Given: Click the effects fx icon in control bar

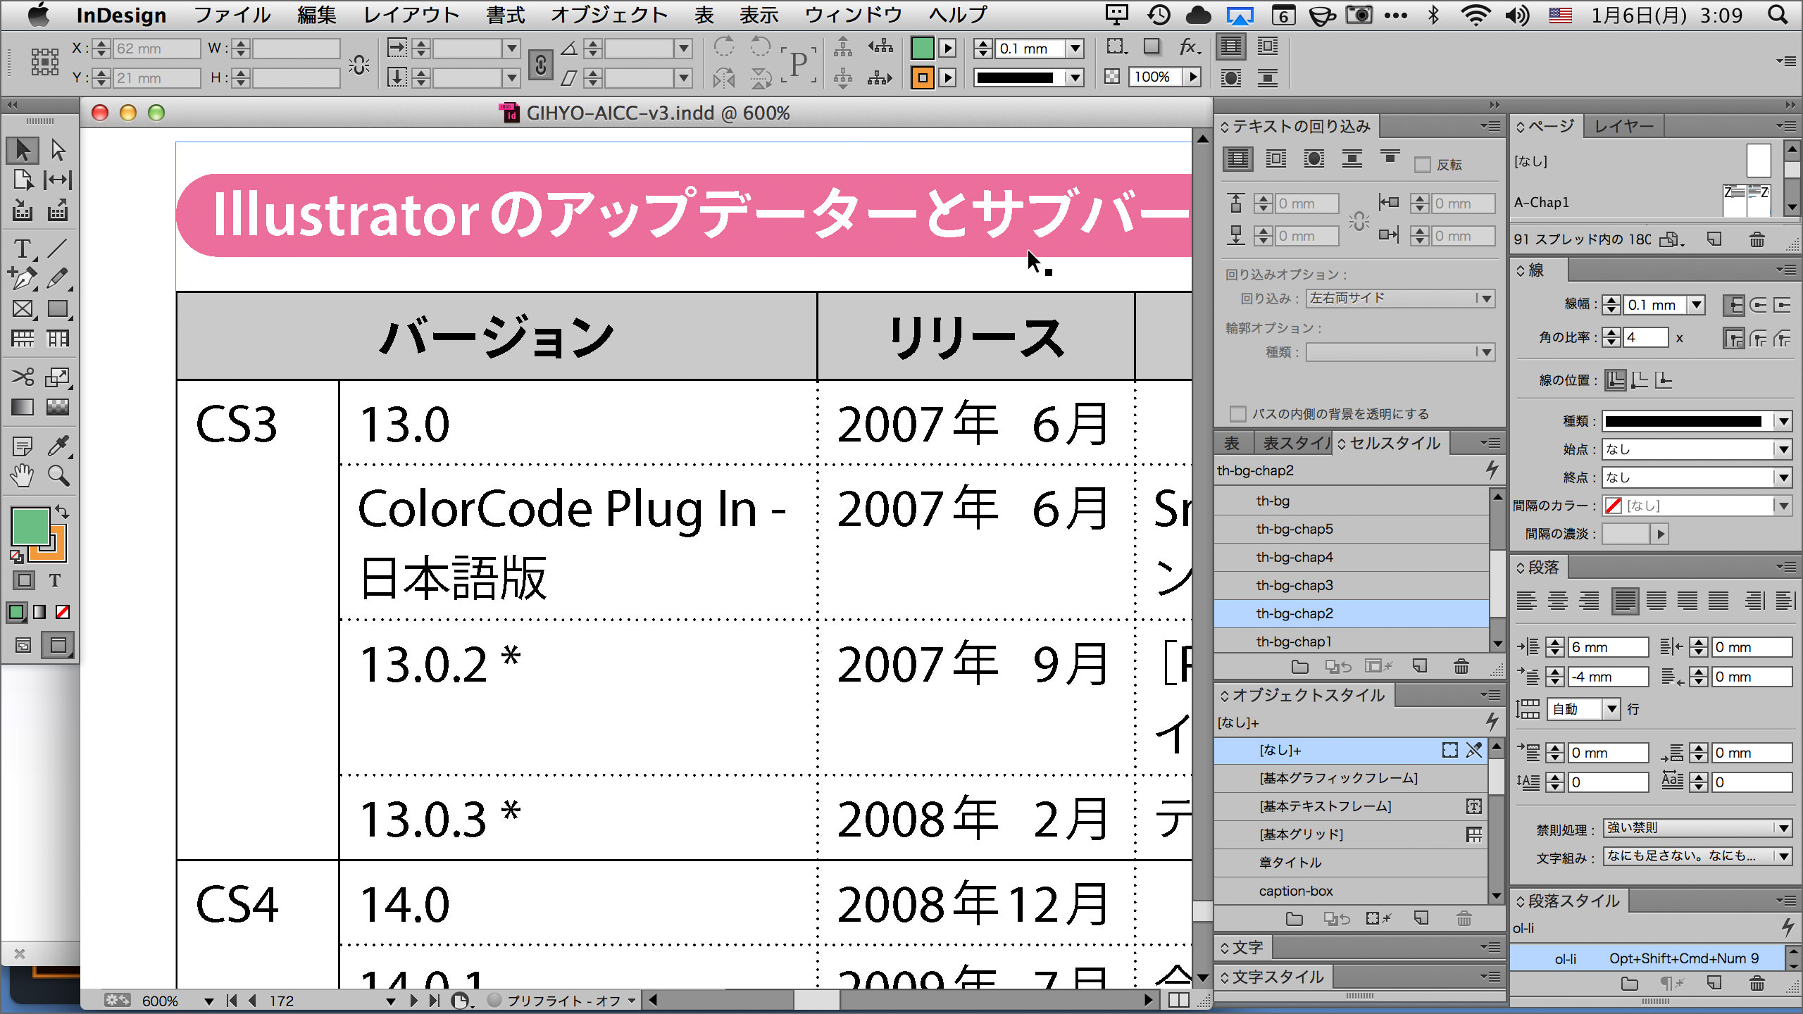Looking at the screenshot, I should [x=1189, y=47].
